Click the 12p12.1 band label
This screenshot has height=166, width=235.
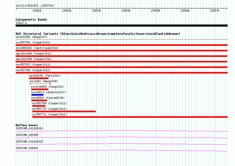click(21, 23)
